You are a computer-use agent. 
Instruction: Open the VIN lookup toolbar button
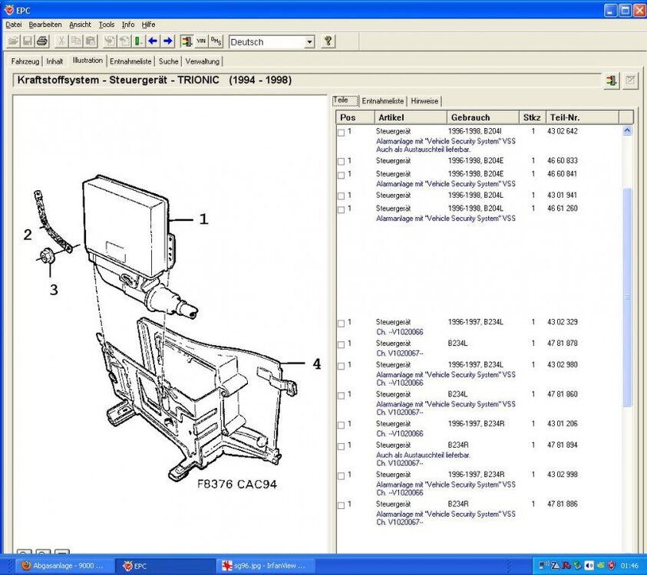pos(201,41)
